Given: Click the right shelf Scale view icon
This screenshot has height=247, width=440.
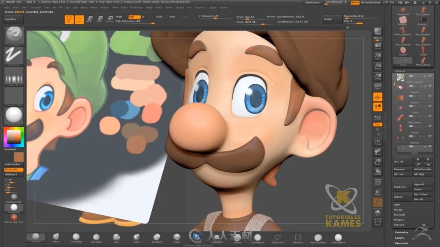Looking at the screenshot, I should click(x=377, y=162).
